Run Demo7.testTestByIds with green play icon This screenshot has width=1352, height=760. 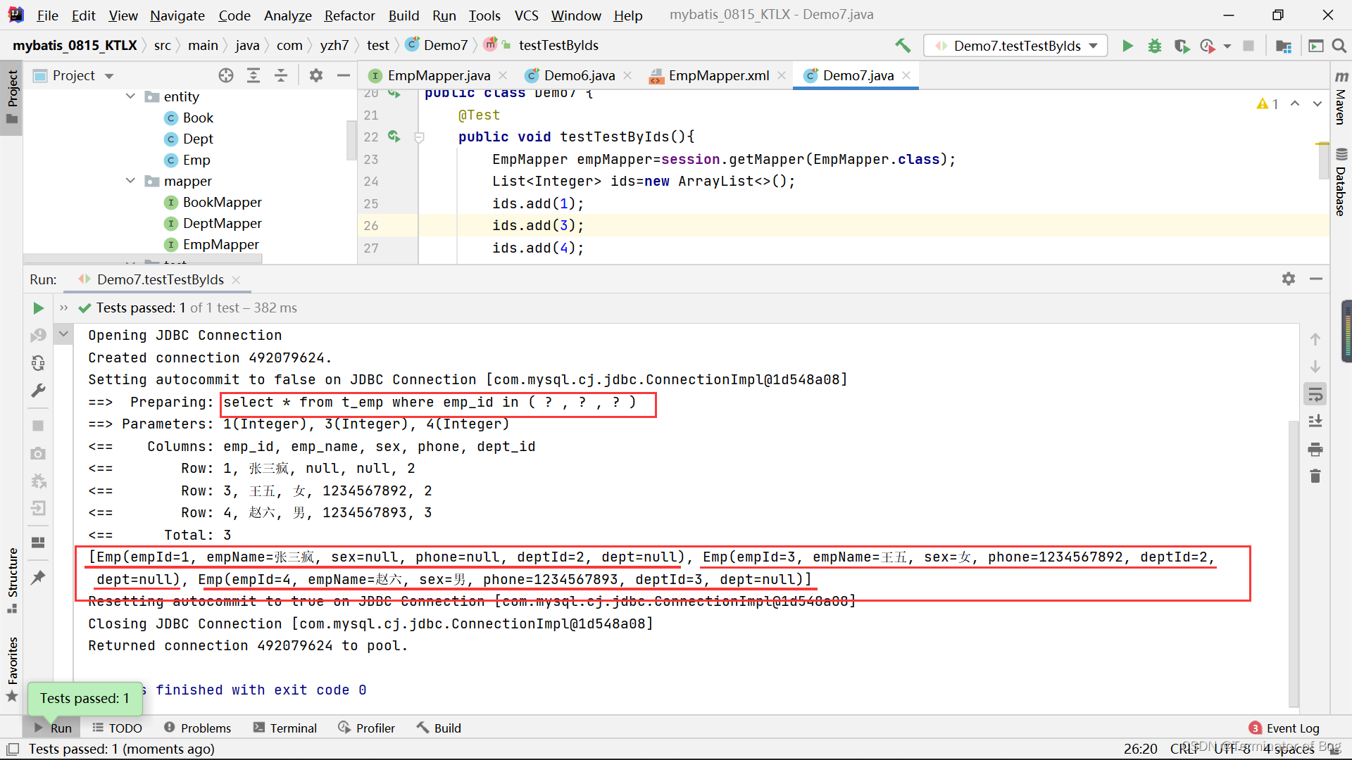tap(1127, 46)
